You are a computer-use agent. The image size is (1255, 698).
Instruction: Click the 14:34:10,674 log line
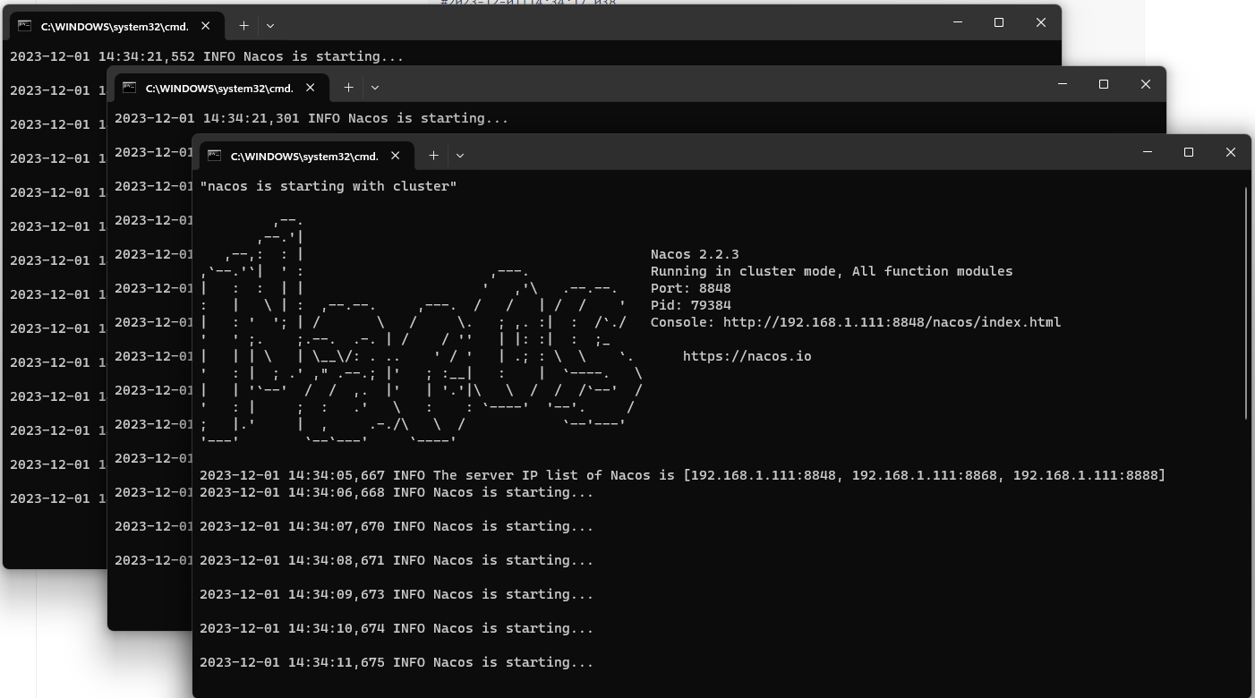[x=397, y=628]
